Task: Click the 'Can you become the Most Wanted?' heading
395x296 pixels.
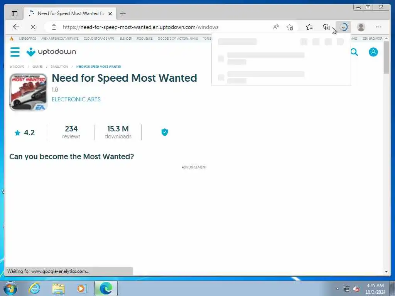Action: tap(71, 156)
